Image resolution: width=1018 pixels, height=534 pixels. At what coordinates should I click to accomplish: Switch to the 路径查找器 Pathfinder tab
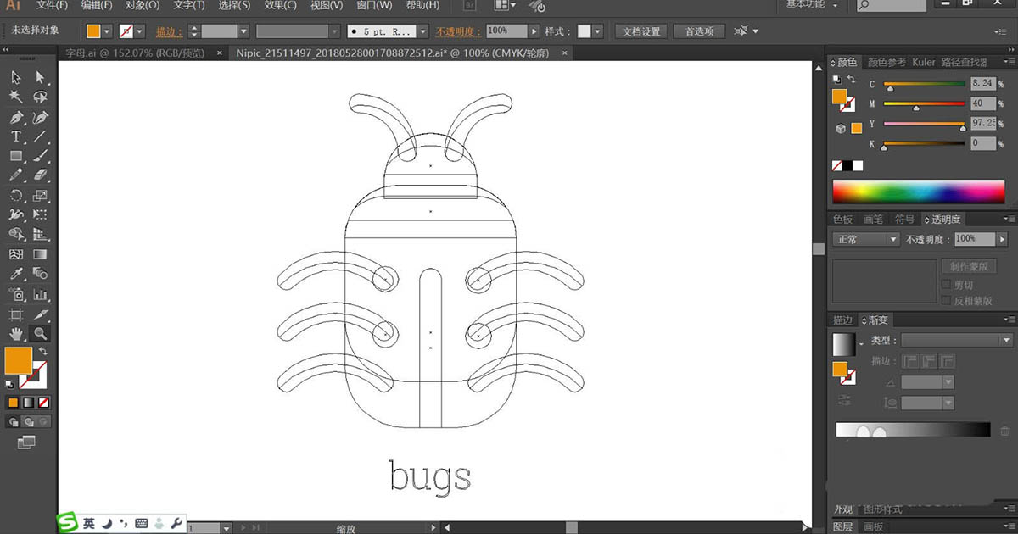click(965, 62)
